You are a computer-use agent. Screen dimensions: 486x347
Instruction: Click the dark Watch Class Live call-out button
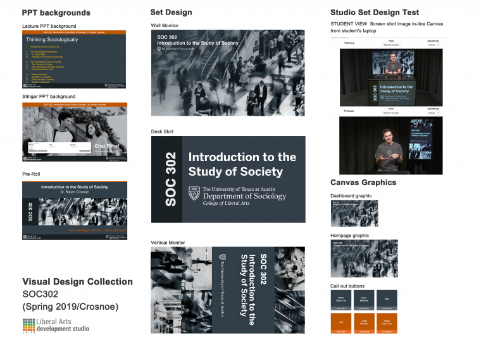[x=341, y=300]
